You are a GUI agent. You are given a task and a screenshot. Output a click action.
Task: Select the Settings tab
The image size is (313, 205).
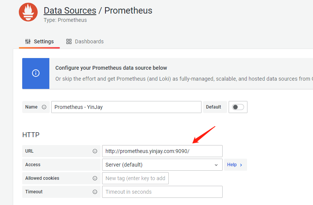click(x=40, y=41)
